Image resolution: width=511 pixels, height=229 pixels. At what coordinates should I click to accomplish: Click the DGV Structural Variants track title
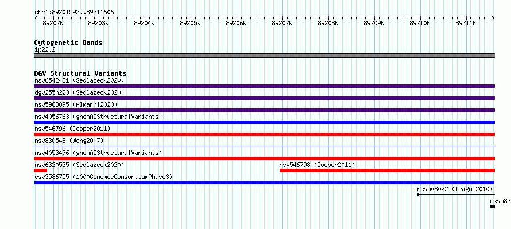point(80,73)
